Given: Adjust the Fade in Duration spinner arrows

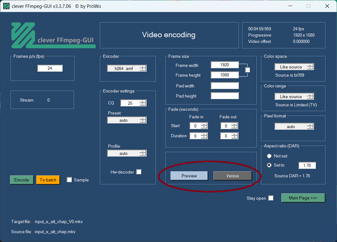Looking at the screenshot, I should point(204,136).
